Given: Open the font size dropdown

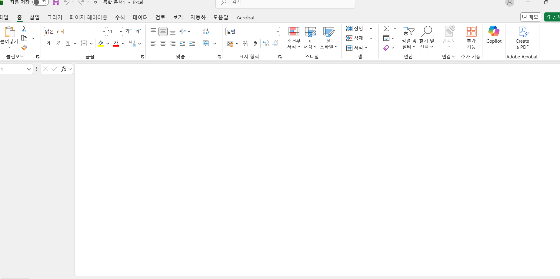Looking at the screenshot, I should tap(121, 31).
